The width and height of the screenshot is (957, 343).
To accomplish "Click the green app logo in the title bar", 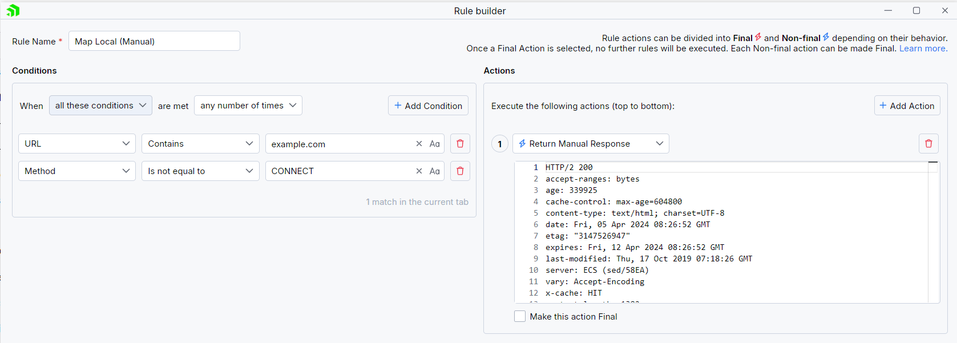I will [13, 10].
